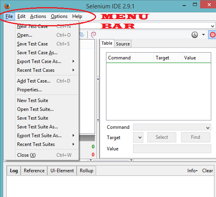Image resolution: width=216 pixels, height=197 pixels.
Task: Open the Rollup tab
Action: 87,171
